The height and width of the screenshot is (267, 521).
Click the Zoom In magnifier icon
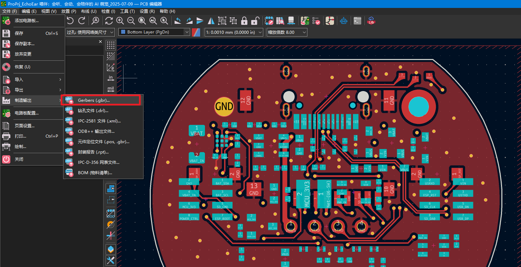(120, 21)
